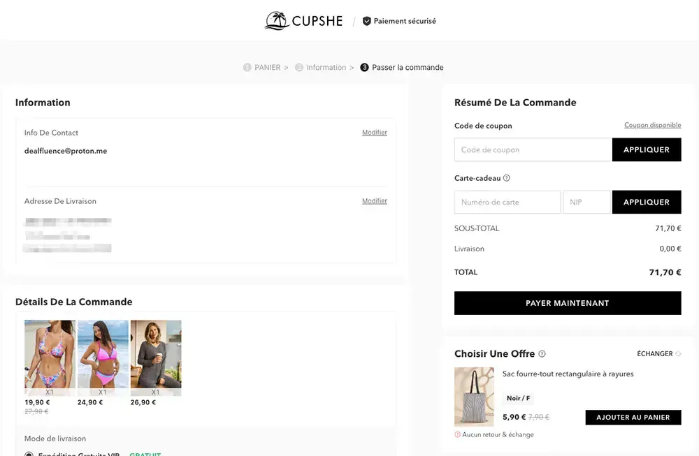Click the dealfluence@proton.me email text
Viewport: 699px width, 456px height.
66,151
